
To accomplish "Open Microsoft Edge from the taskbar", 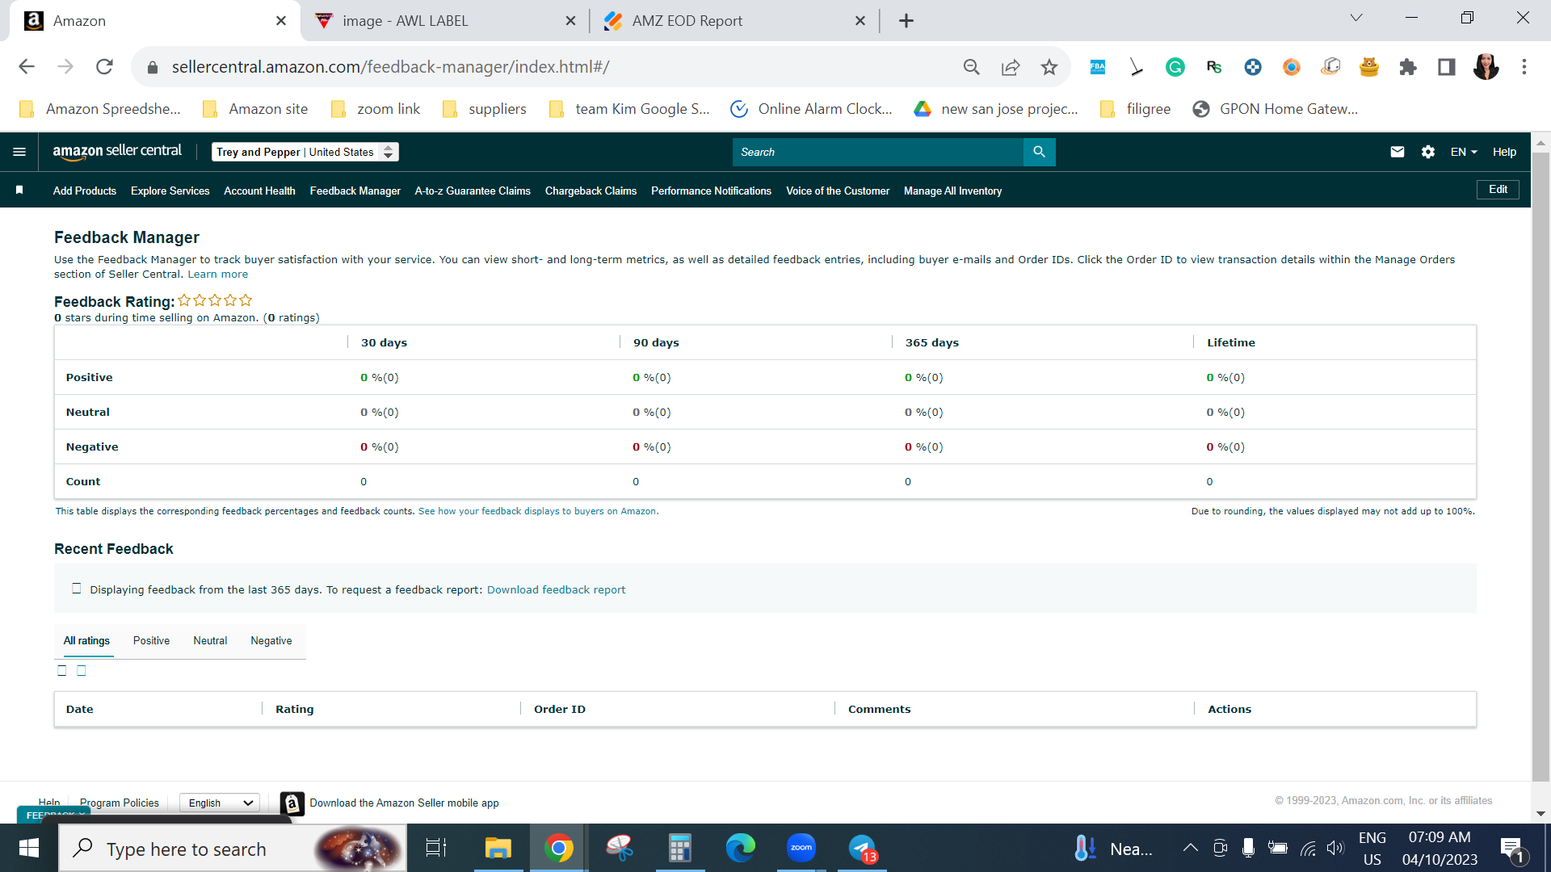I will pyautogui.click(x=740, y=848).
